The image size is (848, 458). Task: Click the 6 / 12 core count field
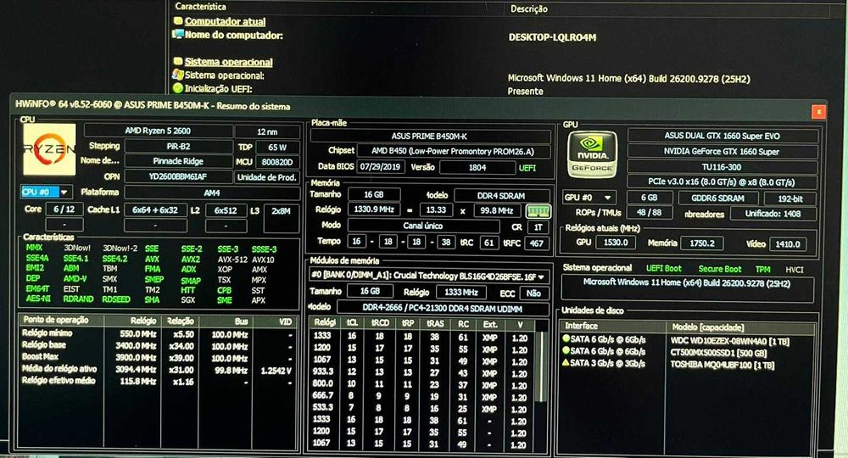click(x=64, y=209)
